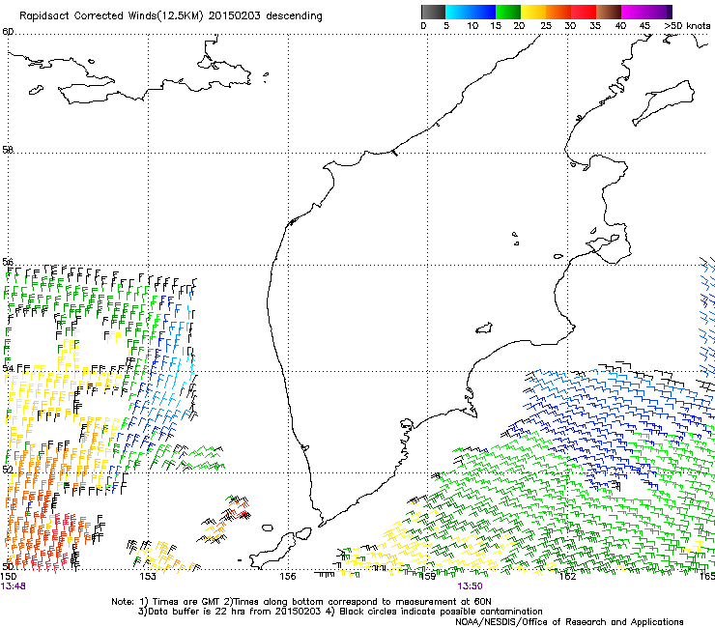Click the red 30-35 knots legend color
The width and height of the screenshot is (715, 628).
point(584,12)
